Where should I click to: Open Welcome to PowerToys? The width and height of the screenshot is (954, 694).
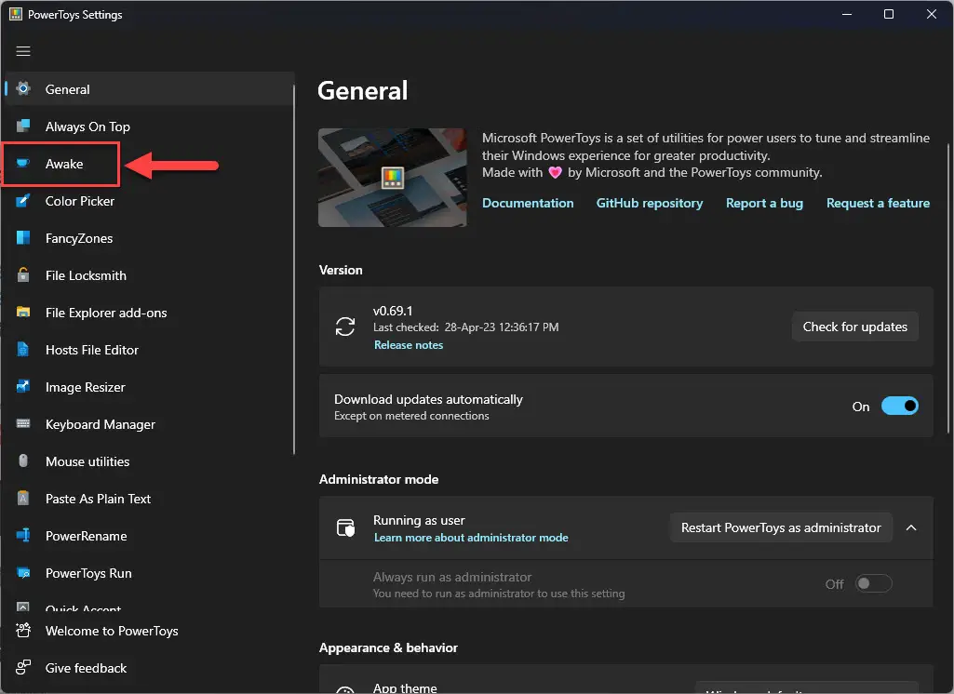pos(149,631)
